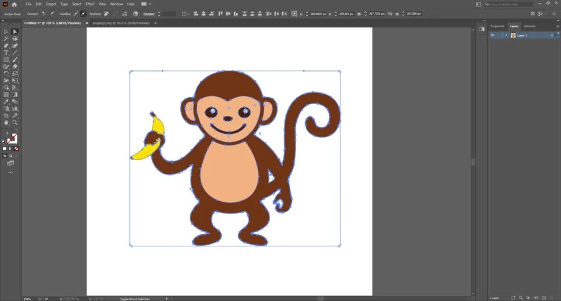The image size is (561, 301).
Task: Select the Selection tool (outline arrow)
Action: click(6, 32)
